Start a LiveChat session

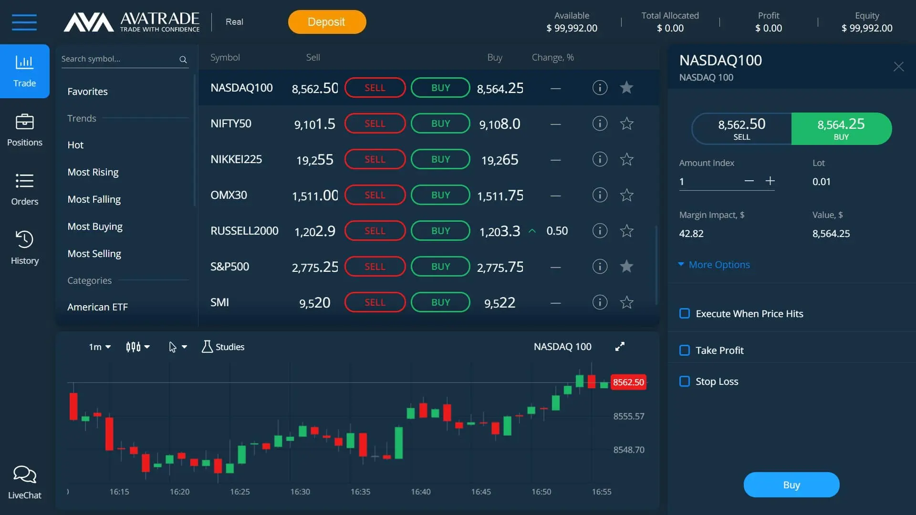tap(25, 483)
